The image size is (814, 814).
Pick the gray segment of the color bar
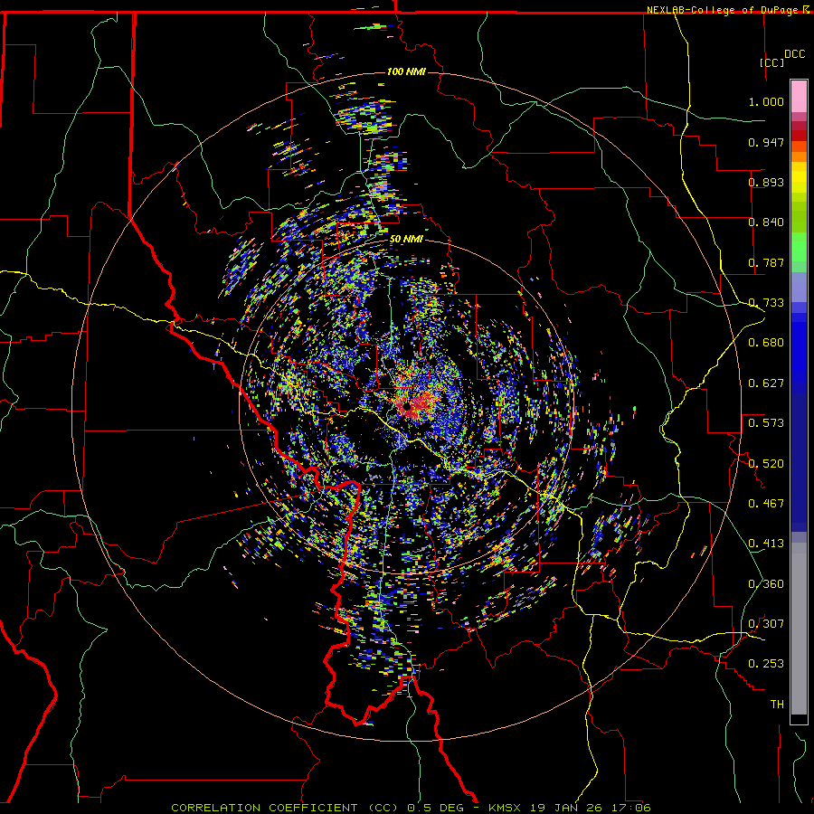click(x=799, y=629)
